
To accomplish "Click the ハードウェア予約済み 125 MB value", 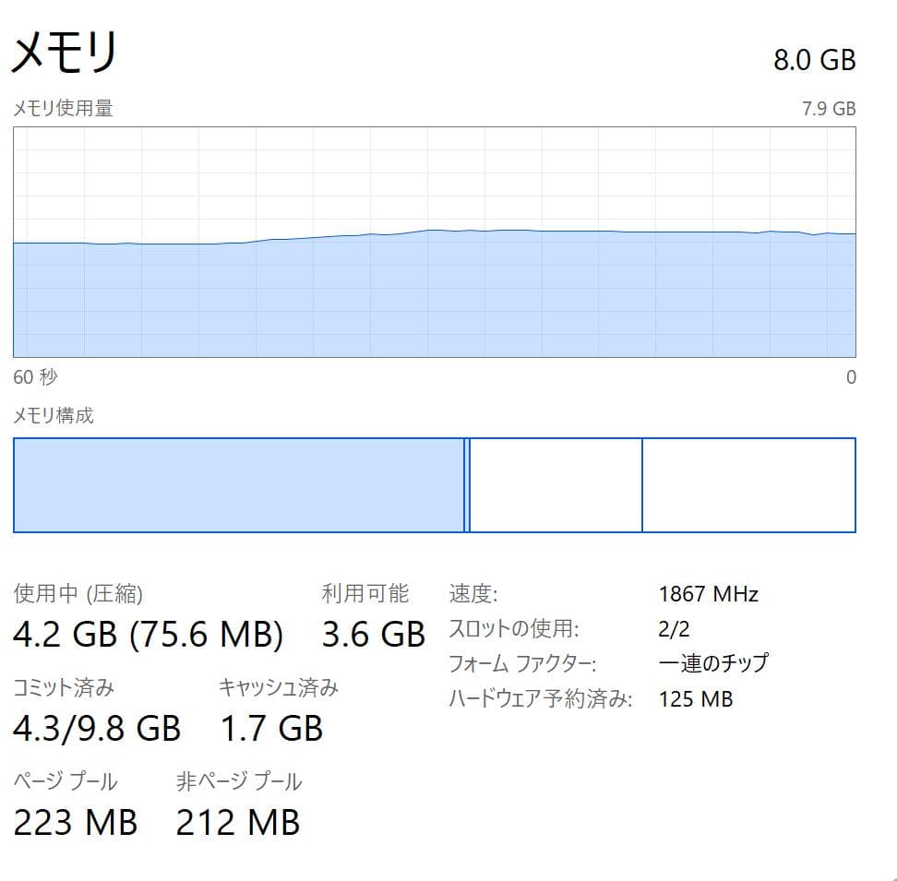I will 696,698.
